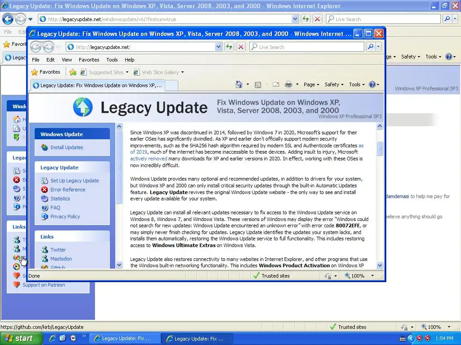
Task: Click the article scrollbar up arrow
Action: coord(380,126)
